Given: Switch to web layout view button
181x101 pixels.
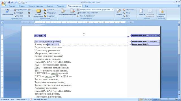Looking at the screenshot, I should (x=146, y=99).
